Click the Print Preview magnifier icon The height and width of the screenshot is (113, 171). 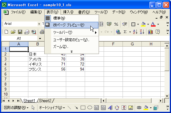point(34,32)
